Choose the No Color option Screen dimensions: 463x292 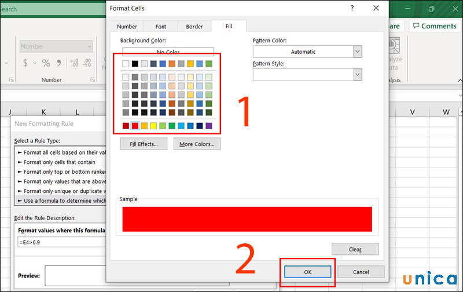pyautogui.click(x=168, y=52)
